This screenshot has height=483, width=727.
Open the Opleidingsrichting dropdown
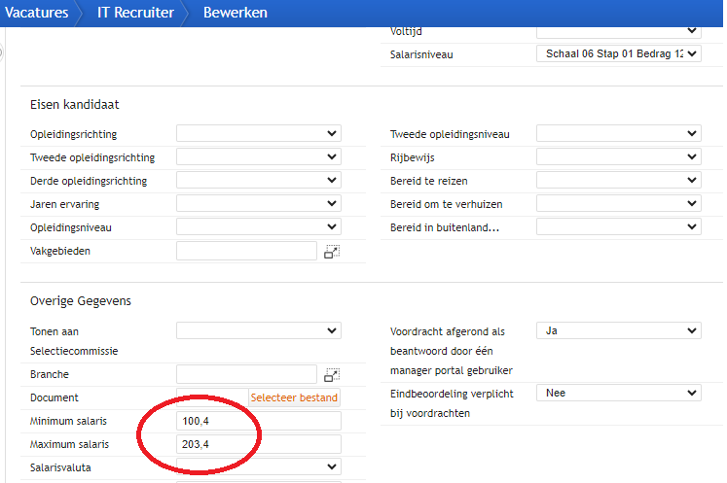[x=259, y=133]
